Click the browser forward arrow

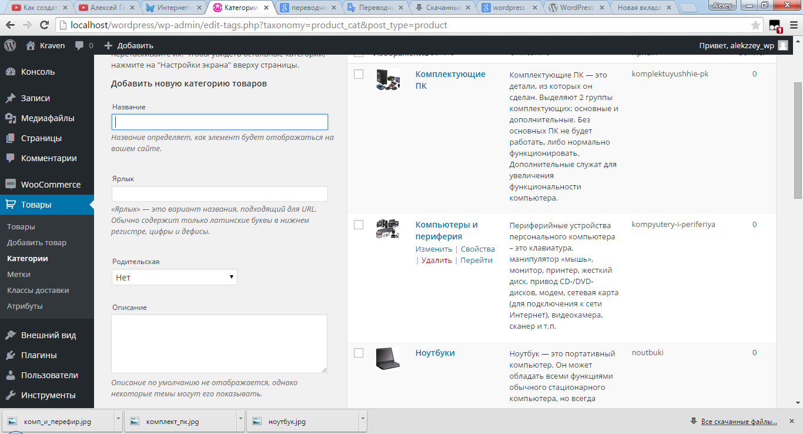[27, 26]
